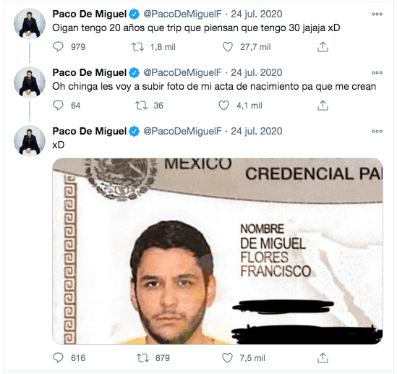This screenshot has height=374, width=397.
Task: Open more options on the third tweet
Action: pos(377,131)
